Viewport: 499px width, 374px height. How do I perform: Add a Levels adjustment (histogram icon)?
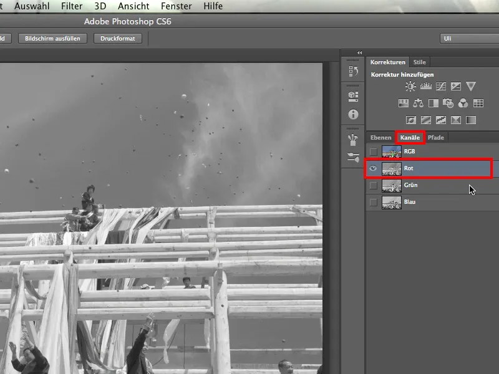pos(426,86)
